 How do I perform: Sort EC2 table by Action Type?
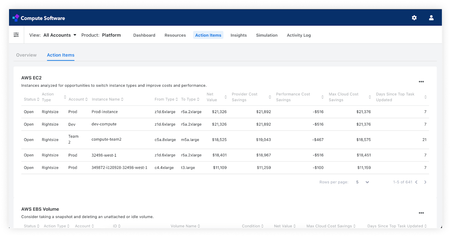pyautogui.click(x=65, y=97)
